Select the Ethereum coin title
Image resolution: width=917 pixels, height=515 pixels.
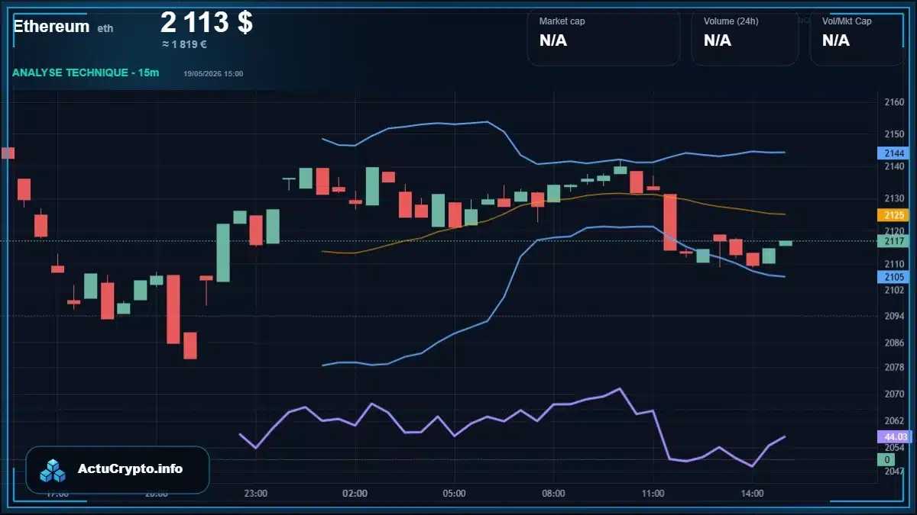click(51, 26)
